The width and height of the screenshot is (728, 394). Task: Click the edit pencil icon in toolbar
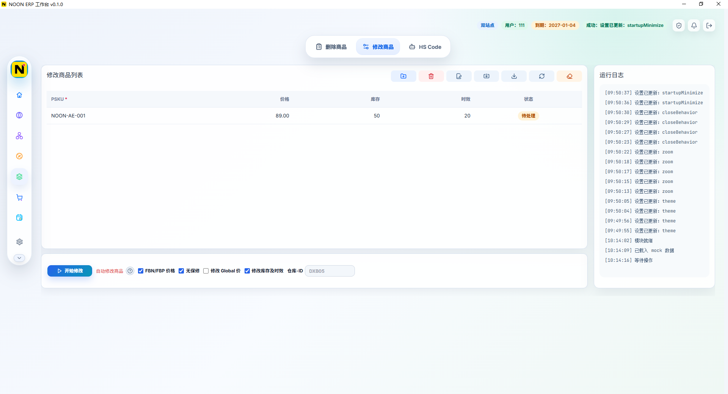(459, 76)
